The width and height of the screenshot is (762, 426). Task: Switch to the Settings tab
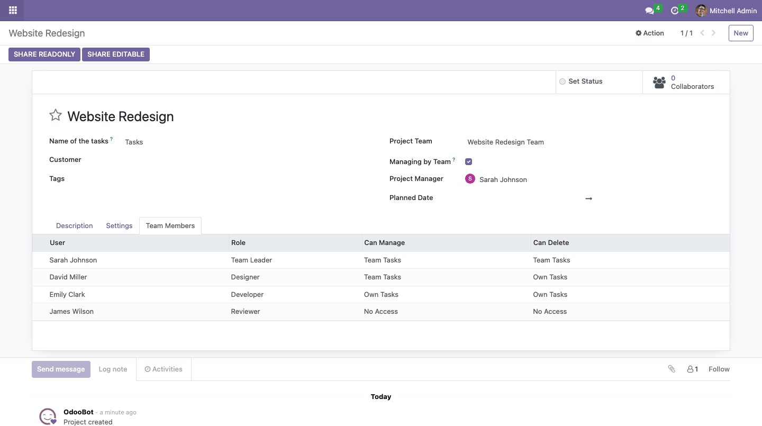click(119, 225)
